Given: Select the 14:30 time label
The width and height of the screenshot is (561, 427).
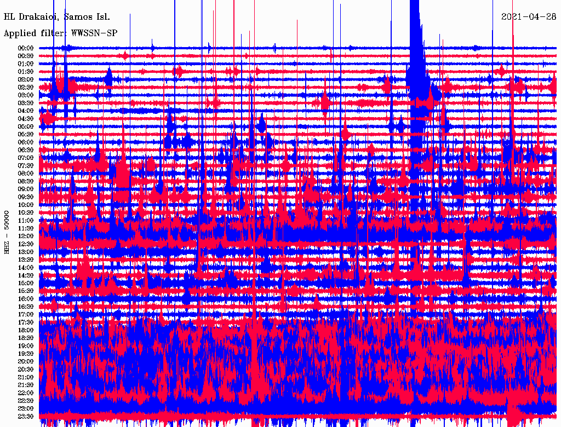Looking at the screenshot, I should 26,275.
